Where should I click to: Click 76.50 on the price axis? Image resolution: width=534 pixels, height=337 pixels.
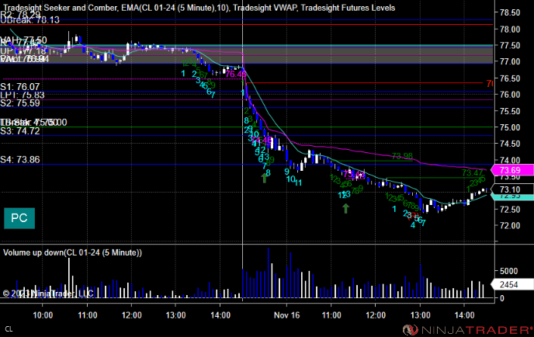coord(510,78)
